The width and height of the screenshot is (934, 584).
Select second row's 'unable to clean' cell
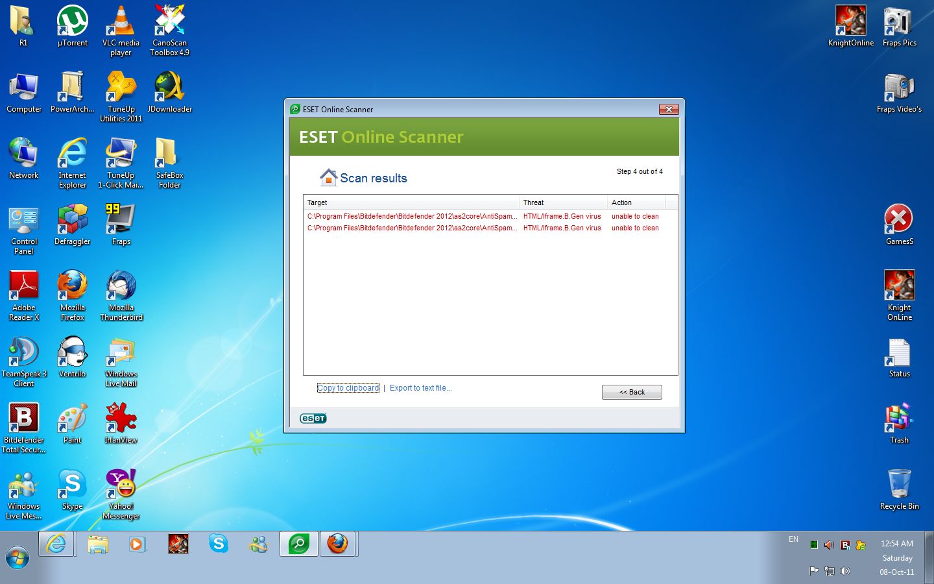pyautogui.click(x=635, y=228)
